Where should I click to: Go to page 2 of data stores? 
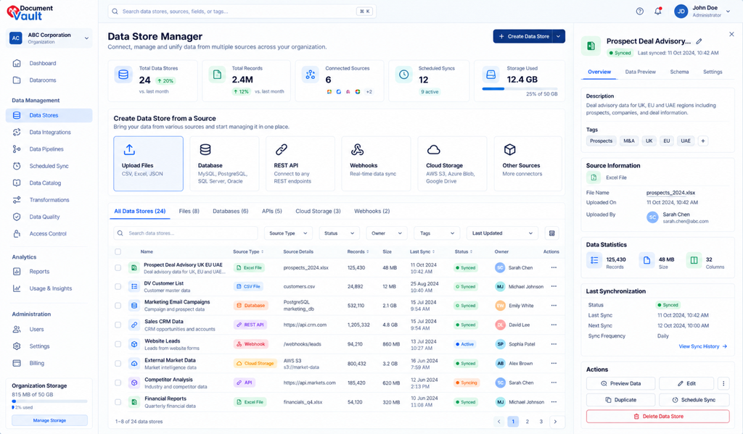click(x=527, y=421)
